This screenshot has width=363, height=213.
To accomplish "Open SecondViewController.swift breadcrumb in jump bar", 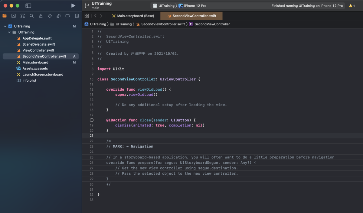I will tap(160, 24).
